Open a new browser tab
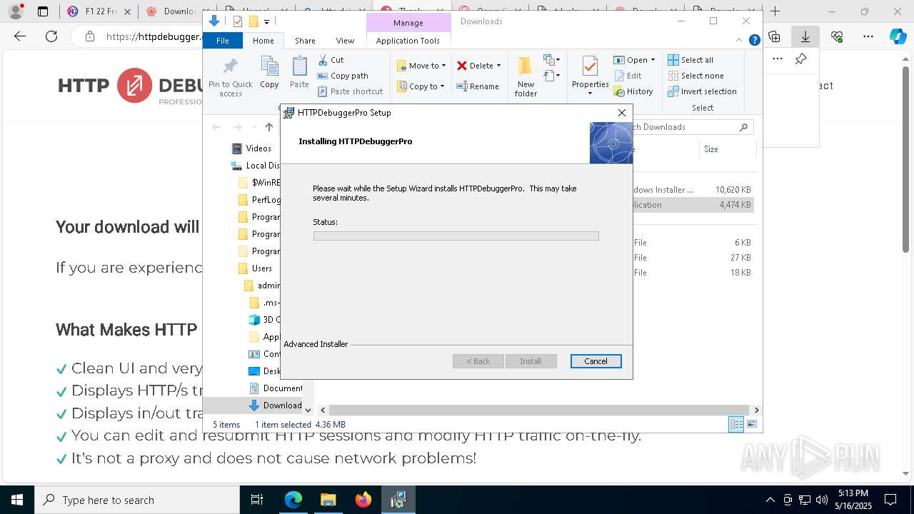Image resolution: width=914 pixels, height=514 pixels. (775, 11)
